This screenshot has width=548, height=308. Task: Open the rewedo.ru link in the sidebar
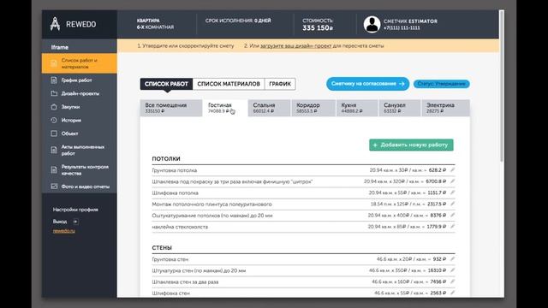click(x=64, y=231)
